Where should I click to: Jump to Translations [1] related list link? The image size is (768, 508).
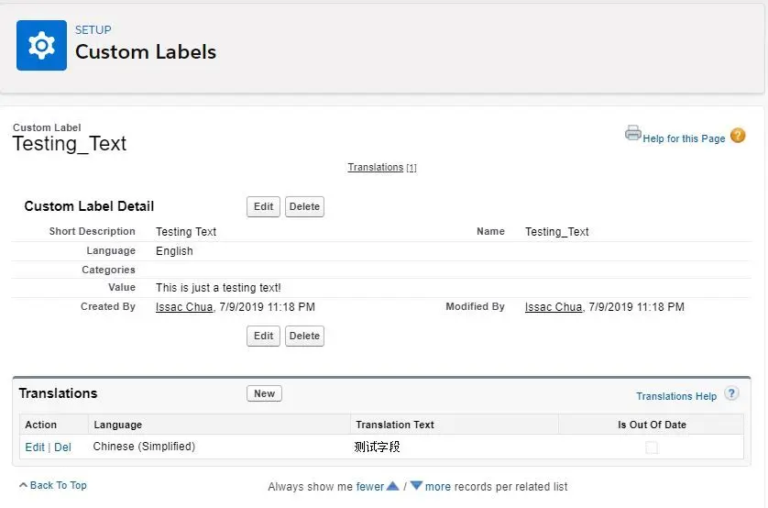pyautogui.click(x=382, y=167)
